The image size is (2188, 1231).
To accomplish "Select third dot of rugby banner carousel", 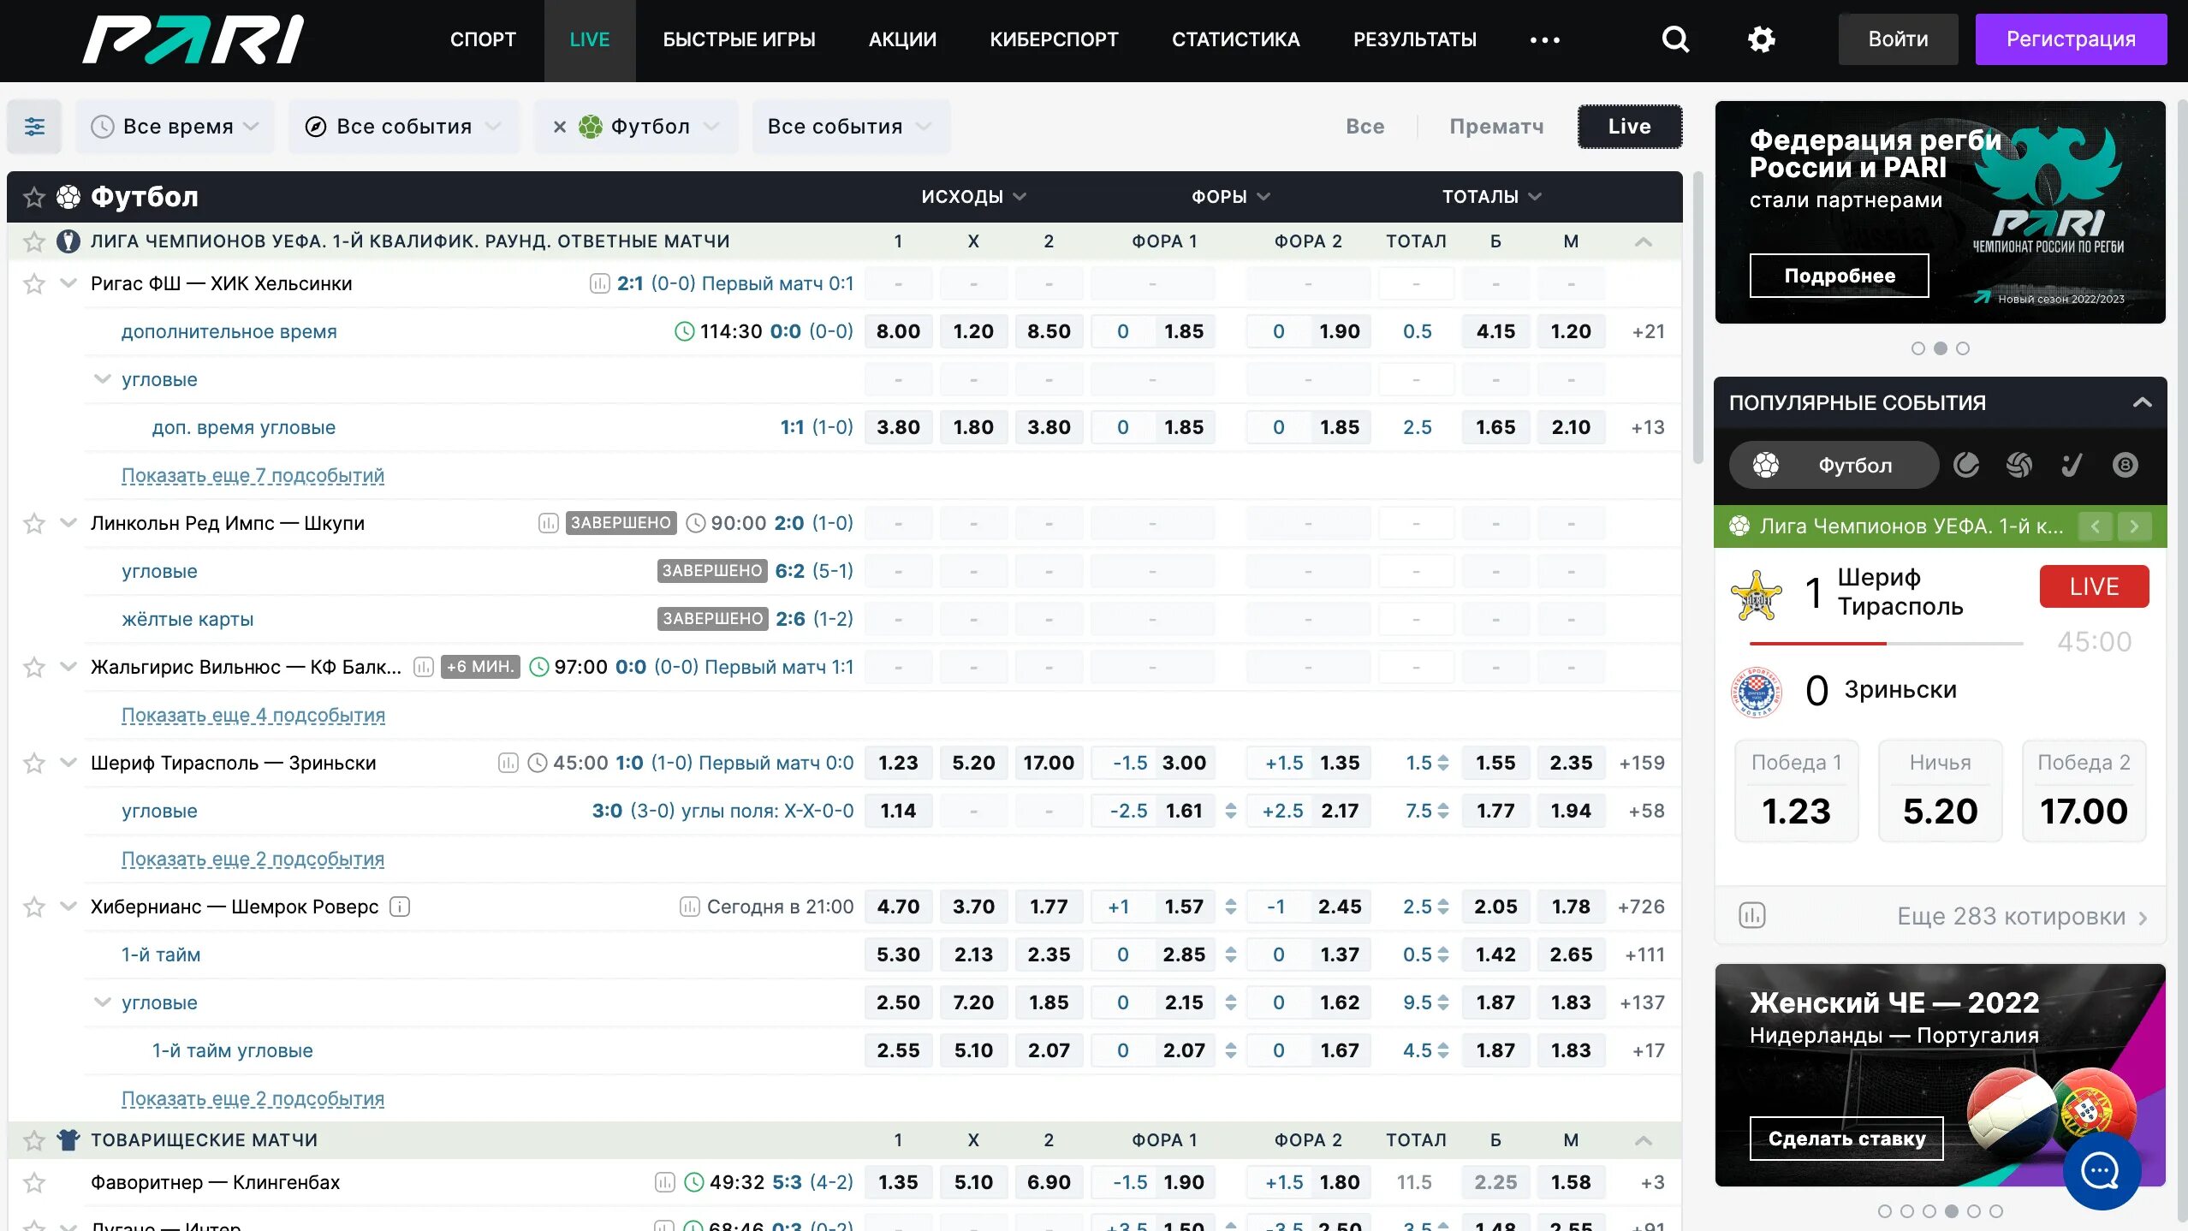I will [x=1963, y=348].
